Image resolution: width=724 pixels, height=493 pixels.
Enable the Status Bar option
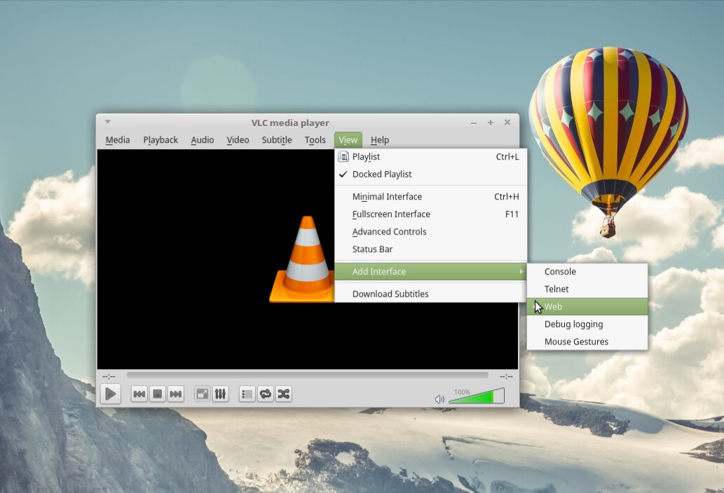tap(431, 249)
